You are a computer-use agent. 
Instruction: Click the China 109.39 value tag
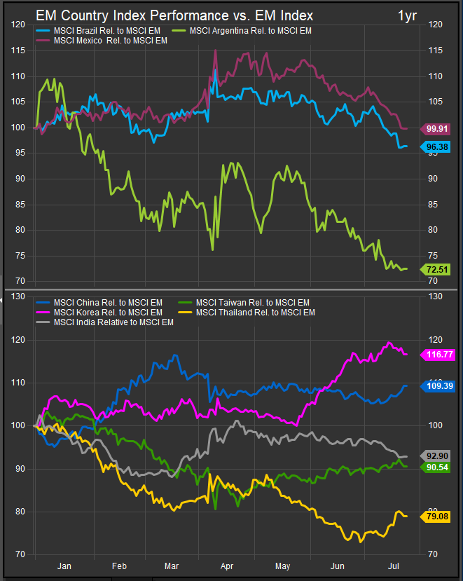pos(439,385)
